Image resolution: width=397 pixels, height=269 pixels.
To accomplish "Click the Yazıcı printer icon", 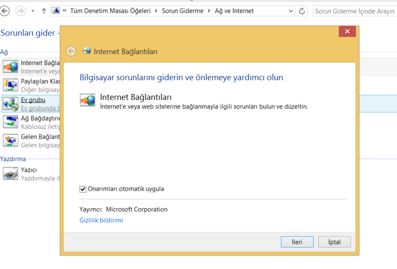I will tap(11, 173).
